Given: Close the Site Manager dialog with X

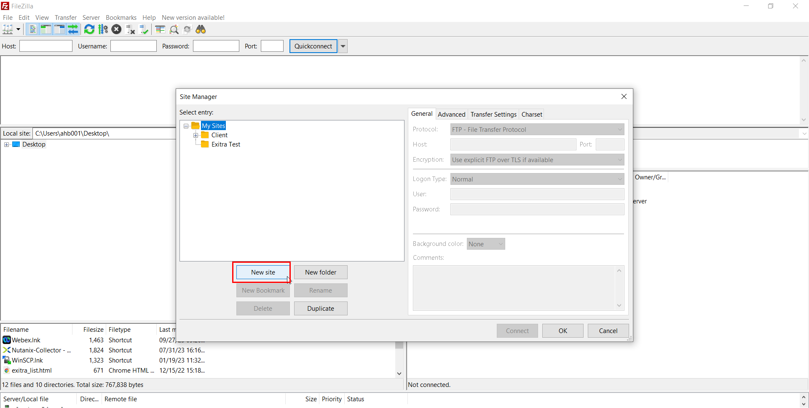Looking at the screenshot, I should (x=624, y=97).
